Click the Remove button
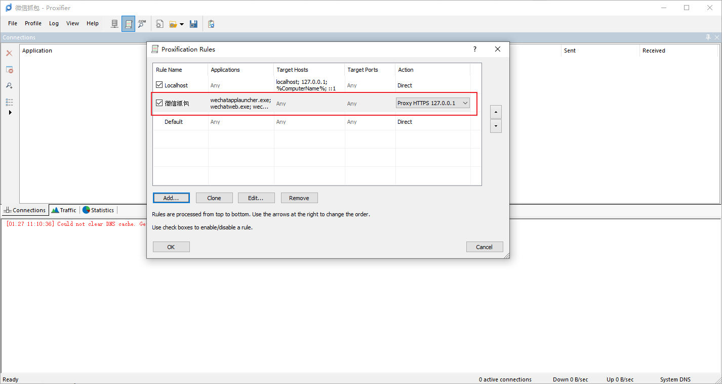The width and height of the screenshot is (722, 384). pyautogui.click(x=299, y=198)
